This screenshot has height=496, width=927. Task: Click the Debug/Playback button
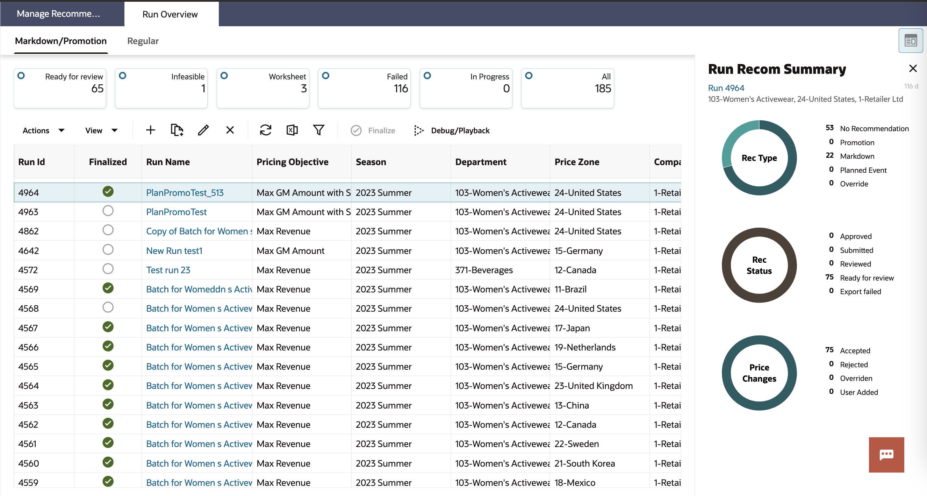pyautogui.click(x=452, y=130)
